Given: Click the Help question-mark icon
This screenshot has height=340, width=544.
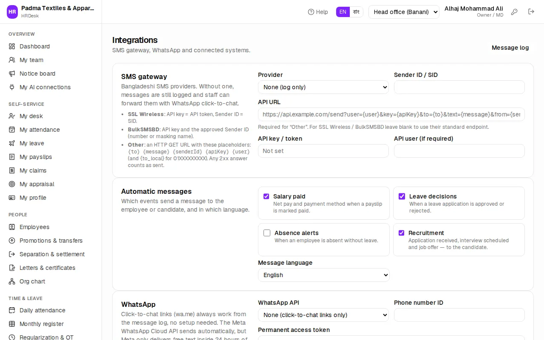Looking at the screenshot, I should 311,12.
